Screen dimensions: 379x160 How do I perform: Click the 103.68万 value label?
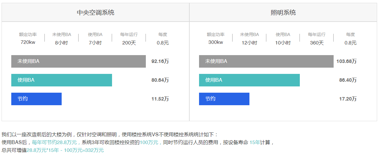coord(346,61)
